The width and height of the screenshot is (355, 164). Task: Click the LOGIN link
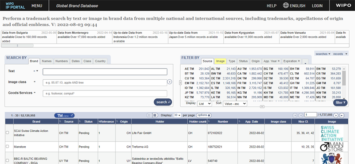point(317,6)
